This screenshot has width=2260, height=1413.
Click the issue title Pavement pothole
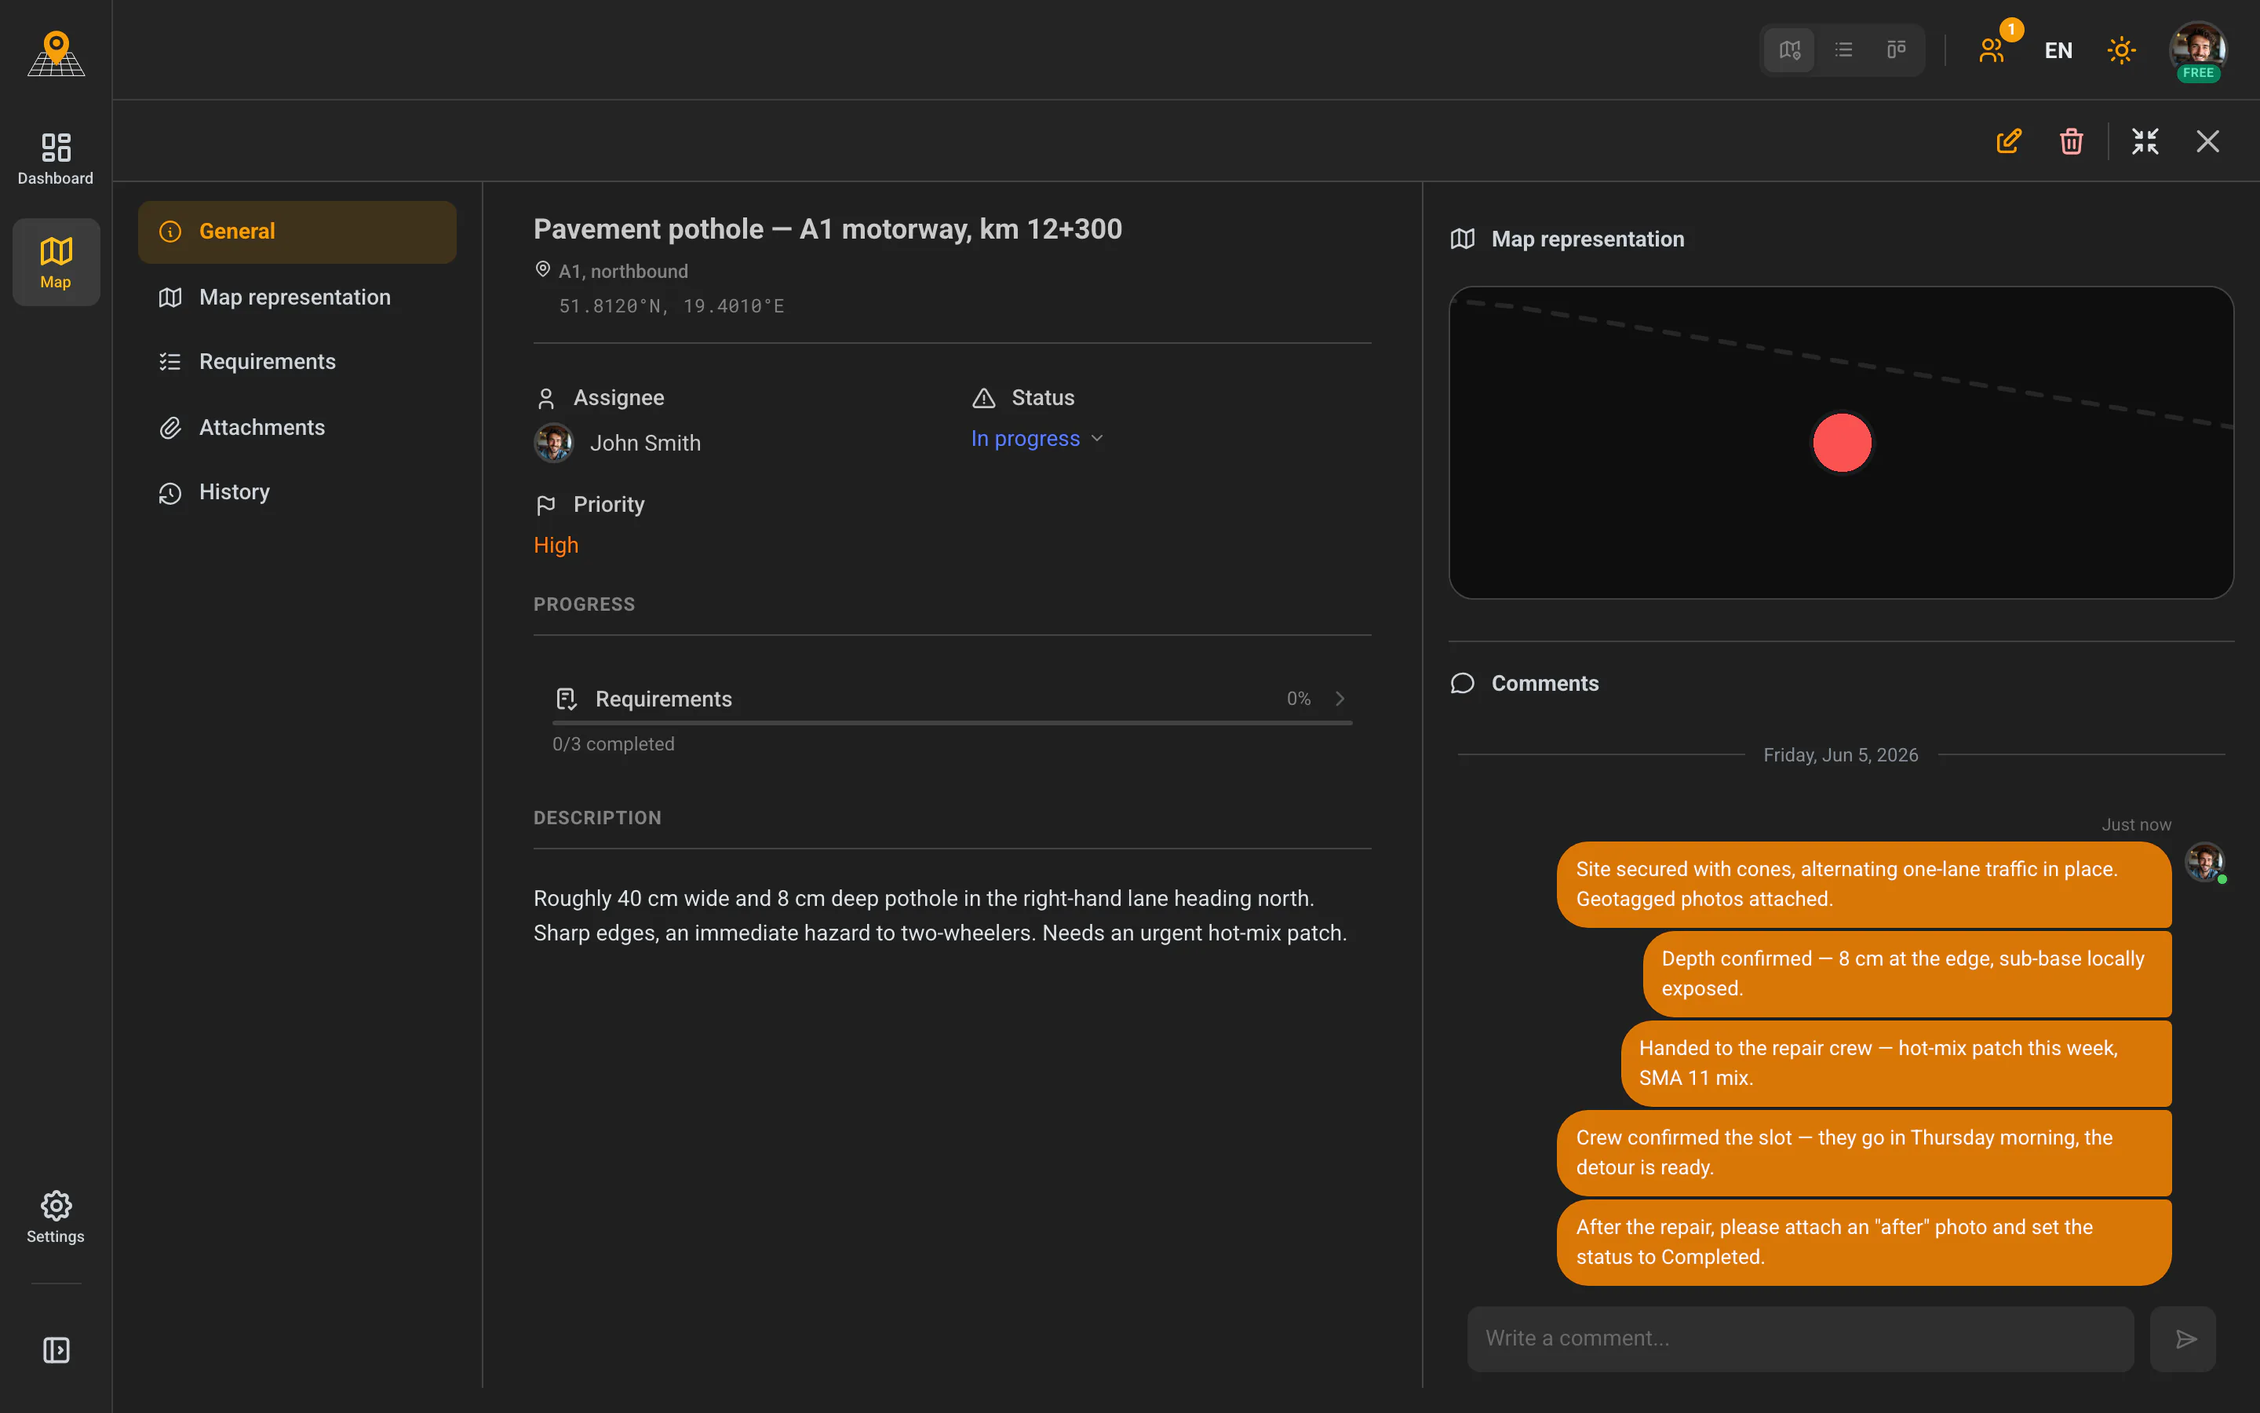(x=827, y=229)
